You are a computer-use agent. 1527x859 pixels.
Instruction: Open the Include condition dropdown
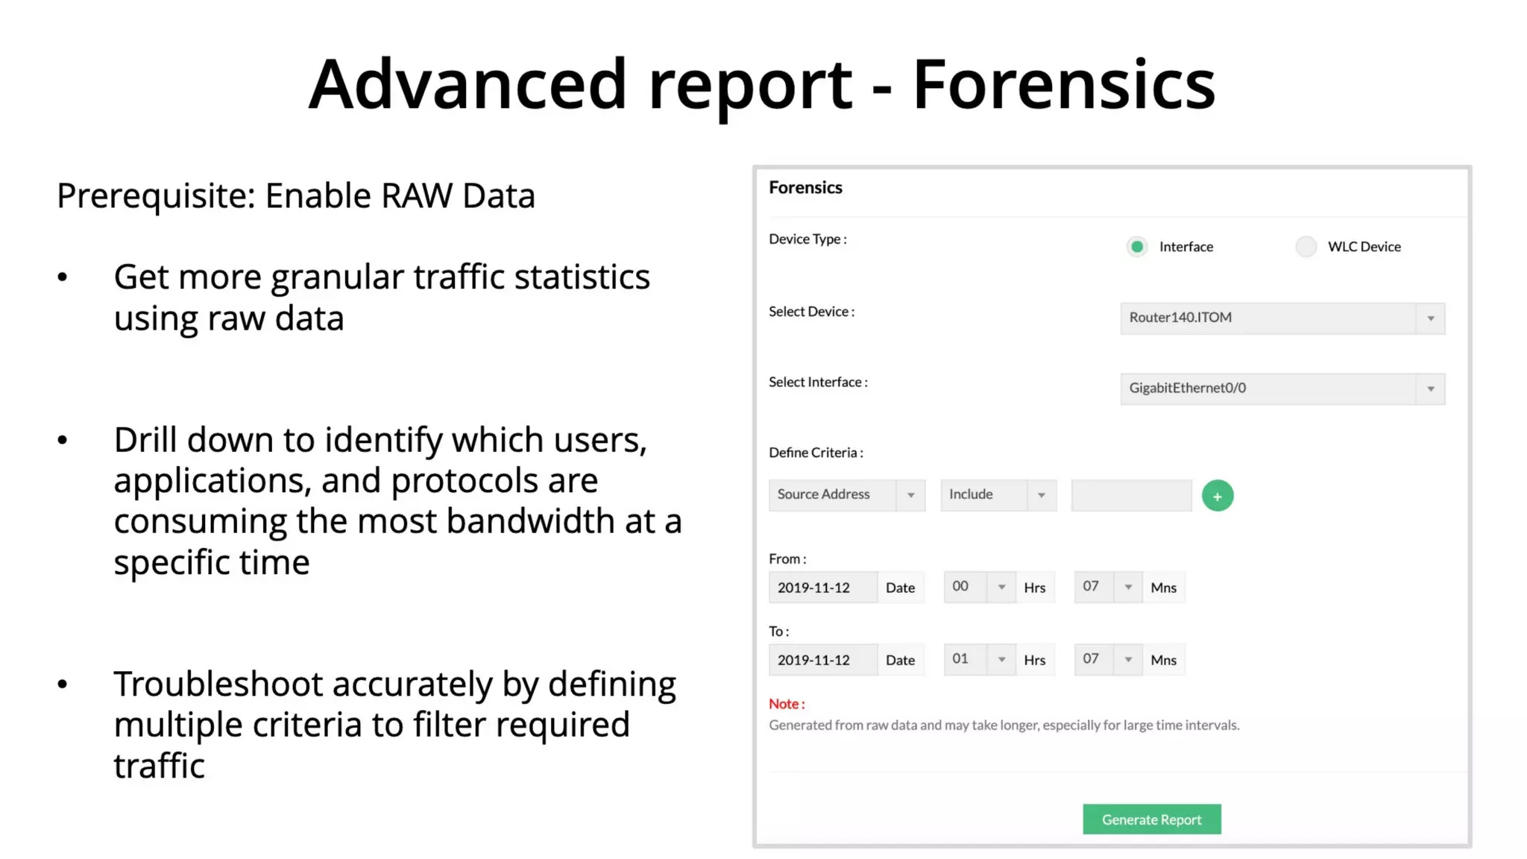point(998,495)
